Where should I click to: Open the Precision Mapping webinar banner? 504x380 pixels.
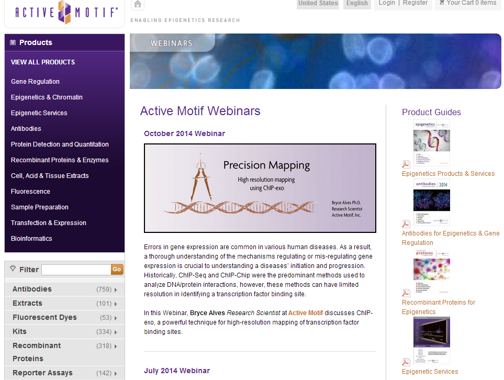click(260, 188)
